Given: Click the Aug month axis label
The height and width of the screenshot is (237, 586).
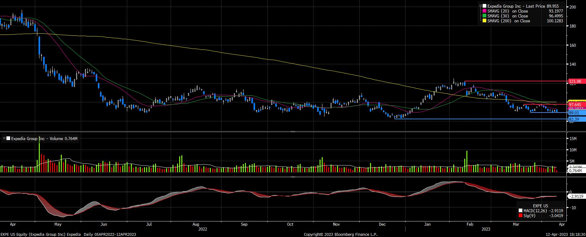Looking at the screenshot, I should pyautogui.click(x=196, y=224).
